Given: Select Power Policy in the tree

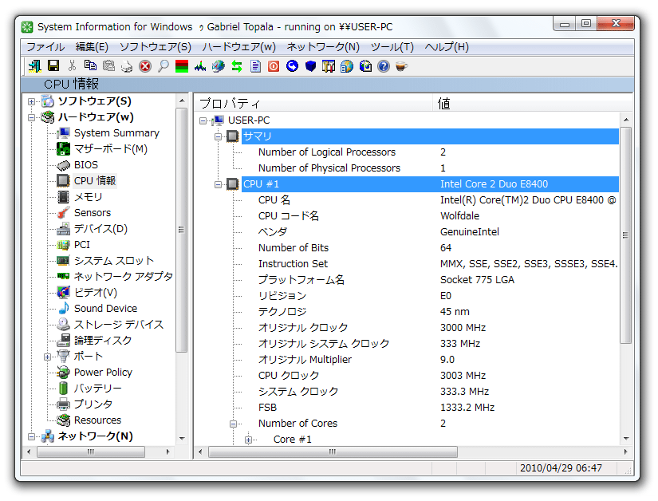Looking at the screenshot, I should 103,373.
